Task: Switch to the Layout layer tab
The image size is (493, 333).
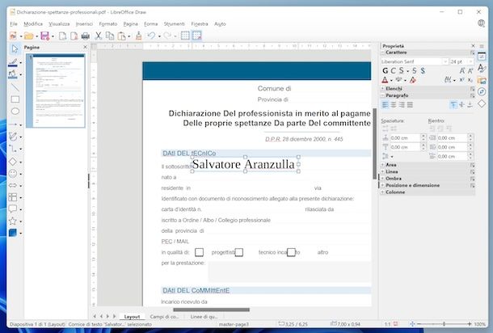Action: click(x=132, y=317)
